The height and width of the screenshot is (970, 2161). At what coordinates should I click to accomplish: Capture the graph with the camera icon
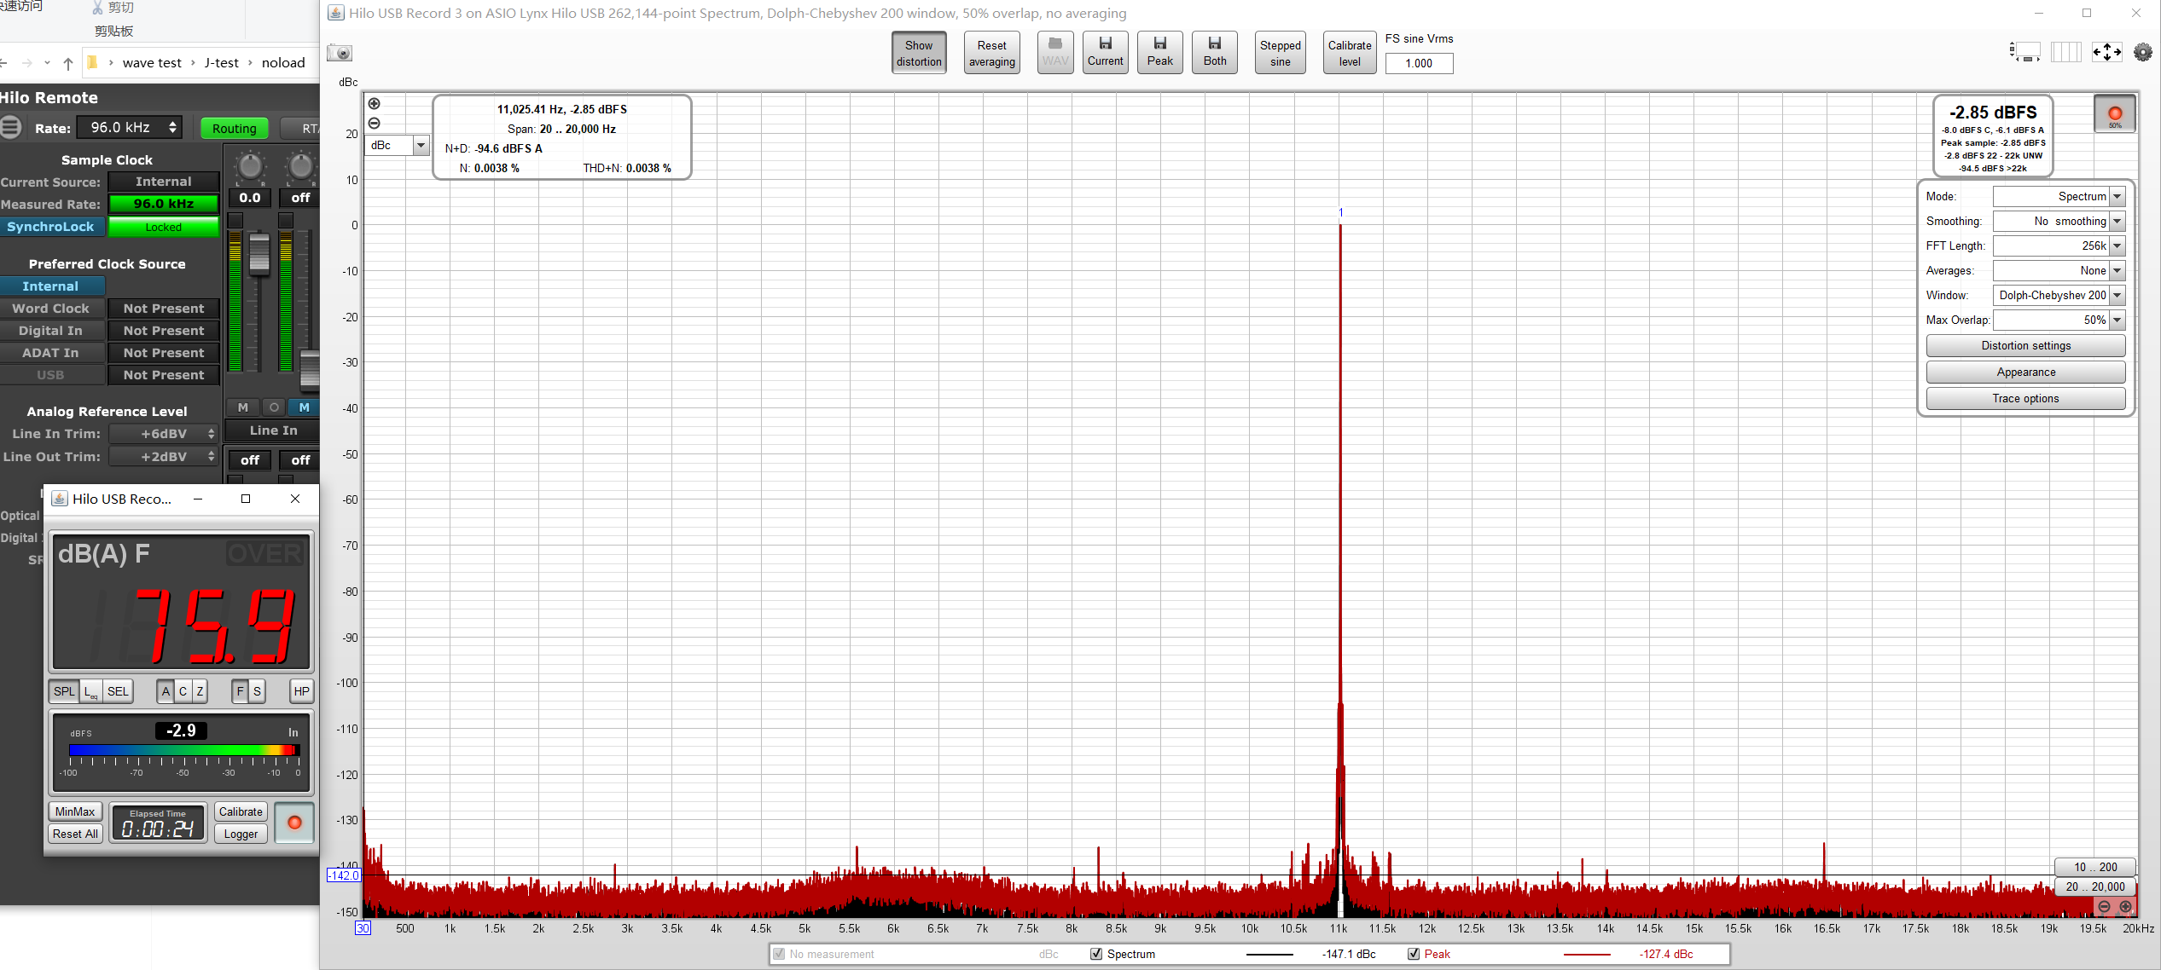pos(340,53)
